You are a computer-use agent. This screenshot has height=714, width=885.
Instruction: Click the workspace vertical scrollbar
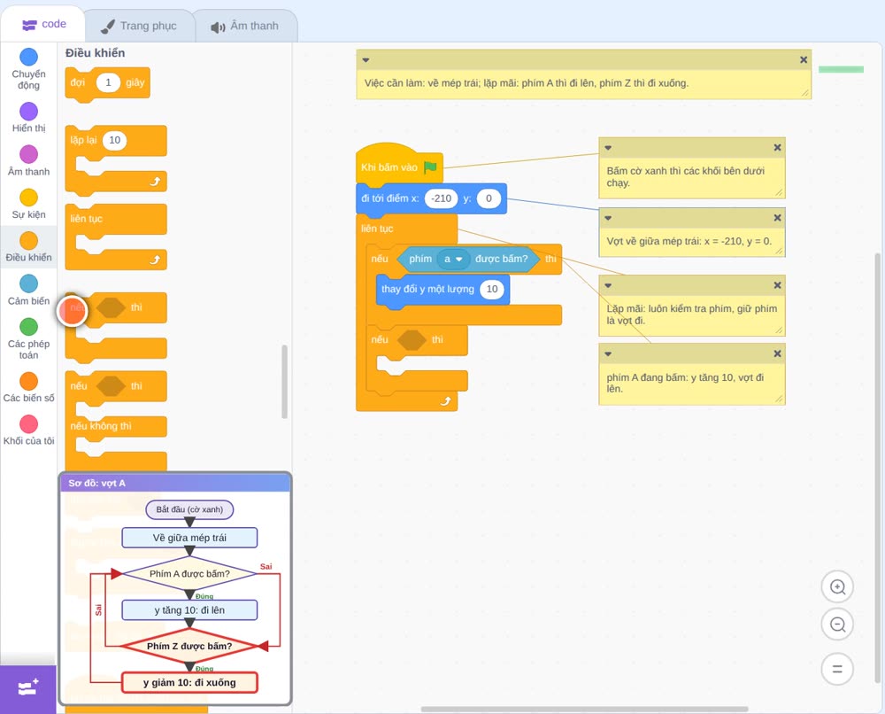[878, 468]
